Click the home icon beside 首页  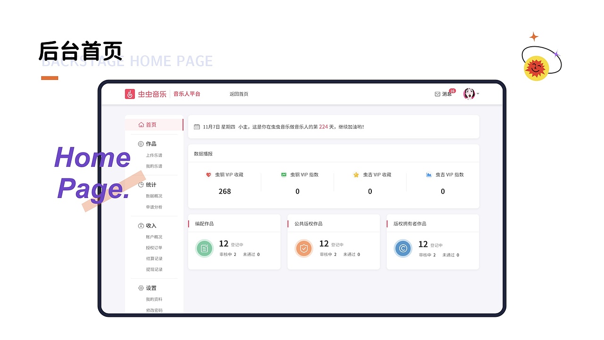click(x=141, y=125)
